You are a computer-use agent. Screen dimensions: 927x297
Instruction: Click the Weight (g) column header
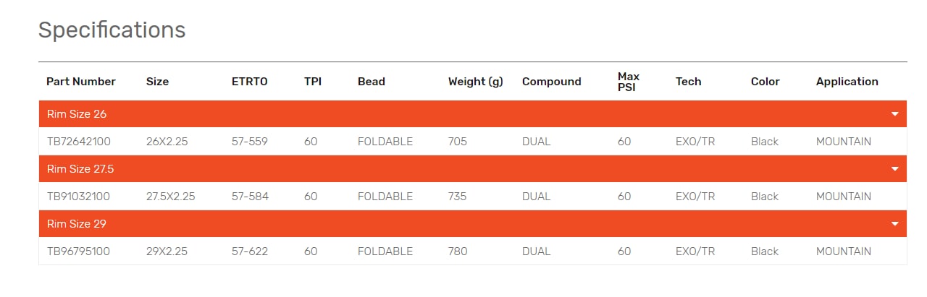(x=475, y=82)
